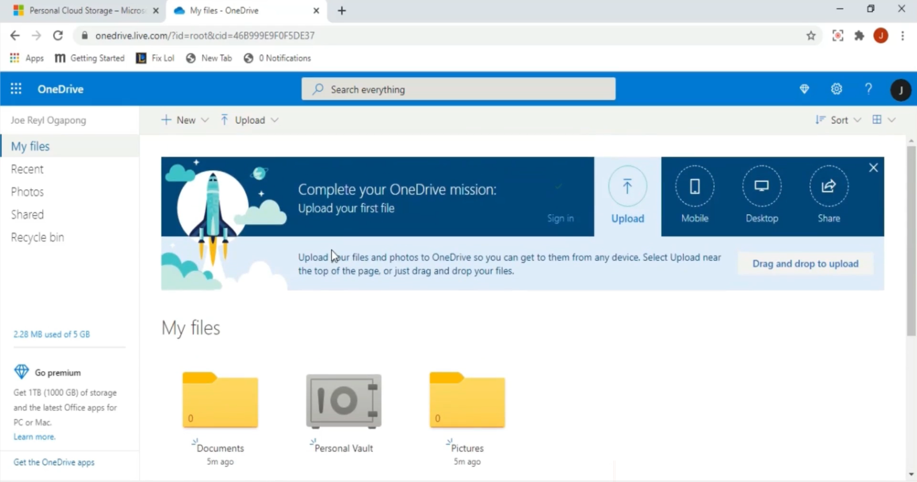Select the Upload circle icon in the banner

click(x=627, y=186)
